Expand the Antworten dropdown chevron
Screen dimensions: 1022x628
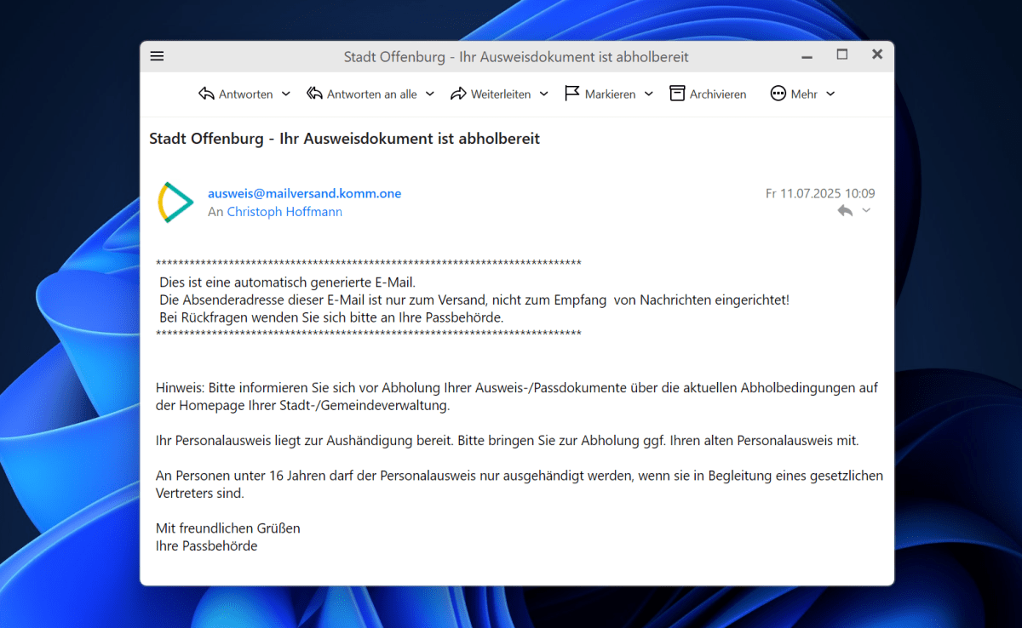(x=286, y=94)
